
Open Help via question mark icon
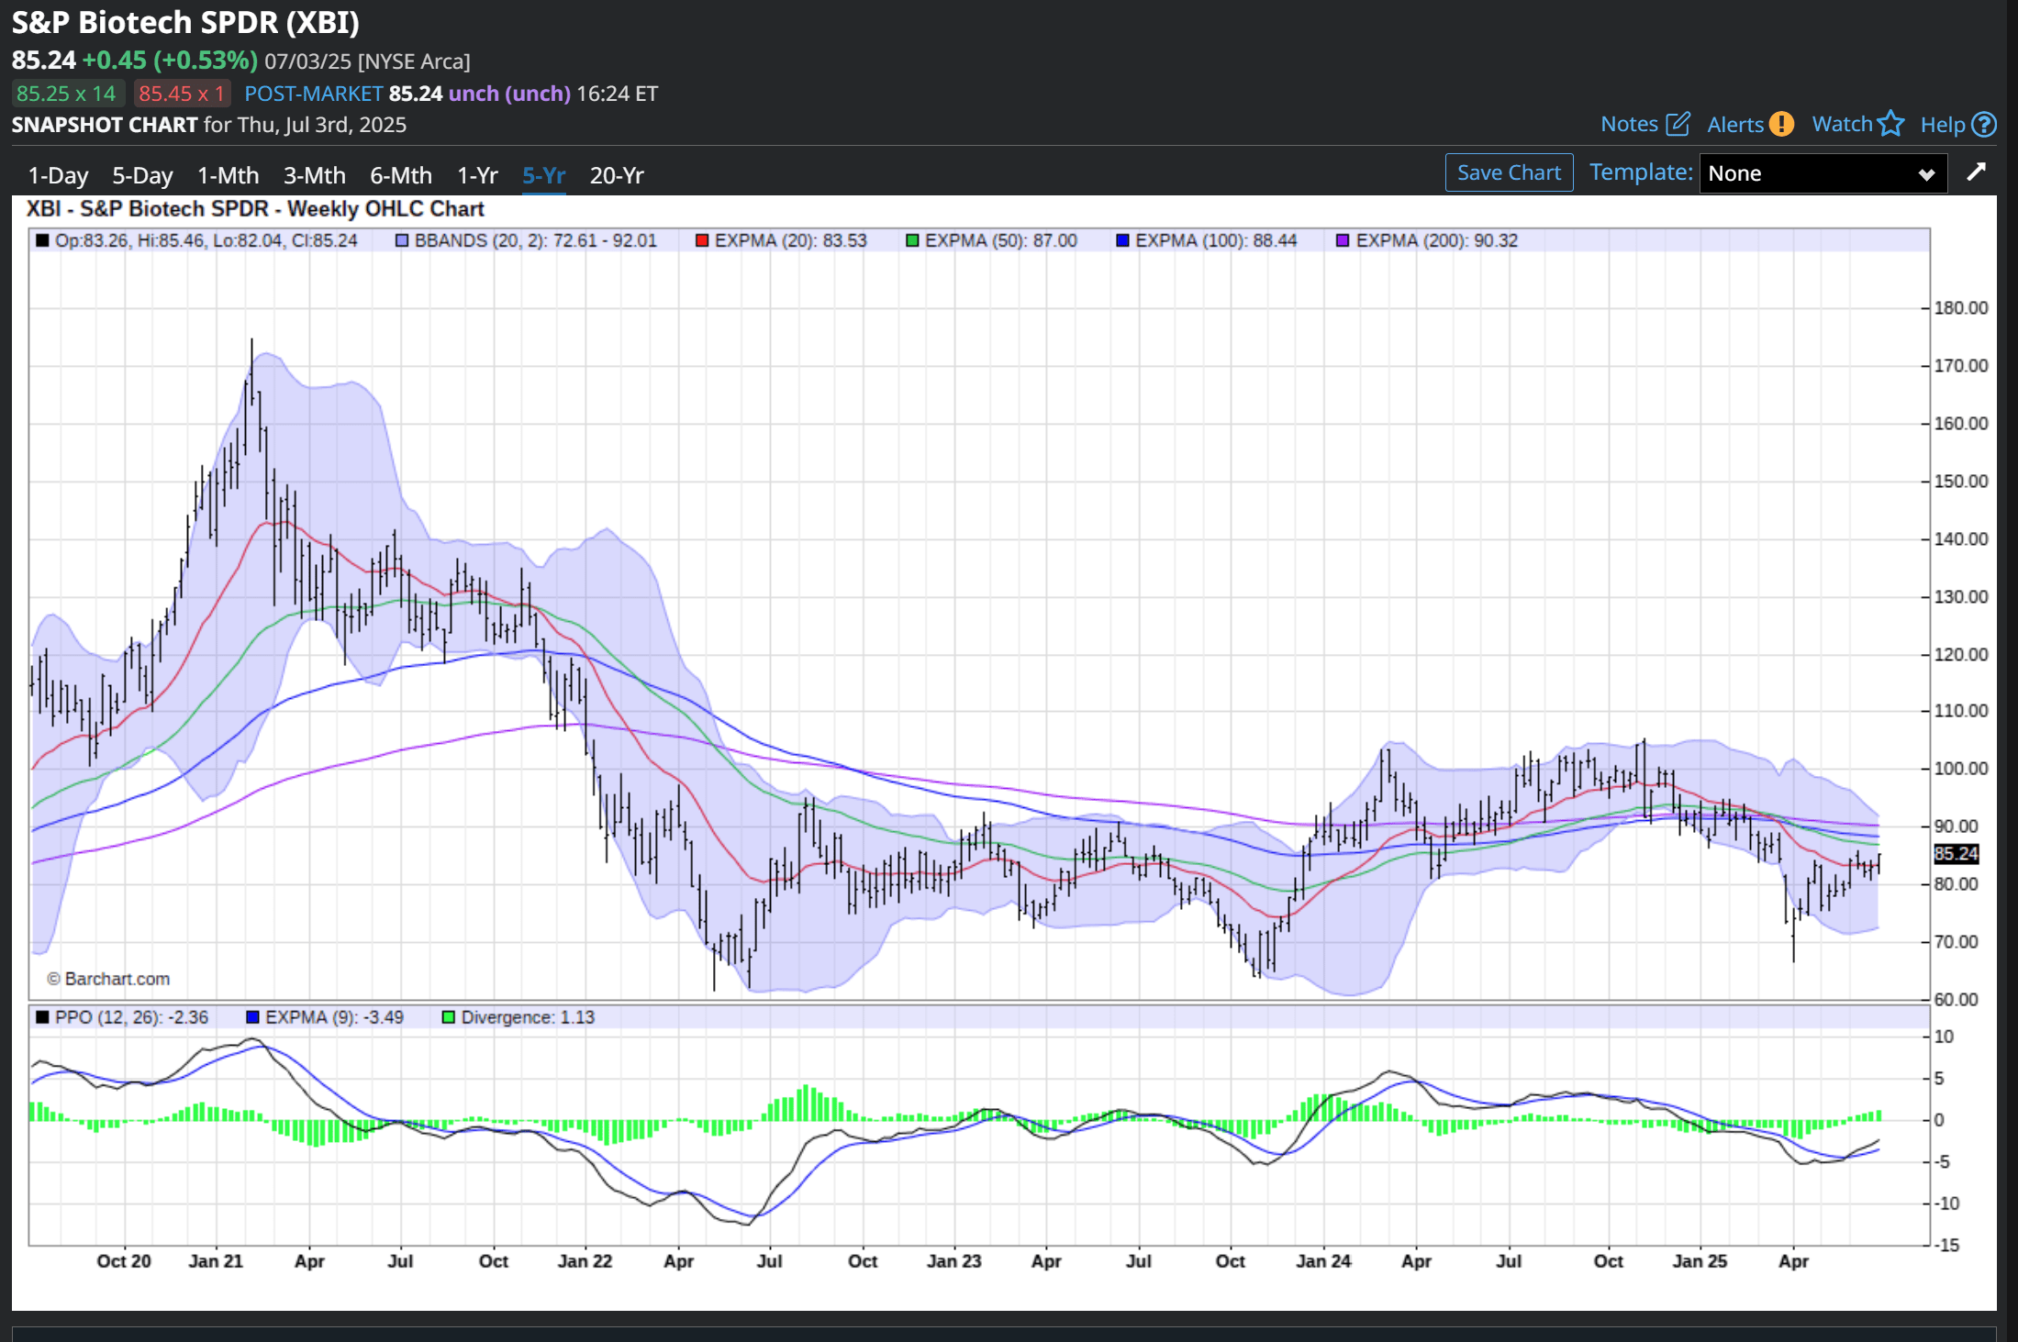(x=1983, y=123)
